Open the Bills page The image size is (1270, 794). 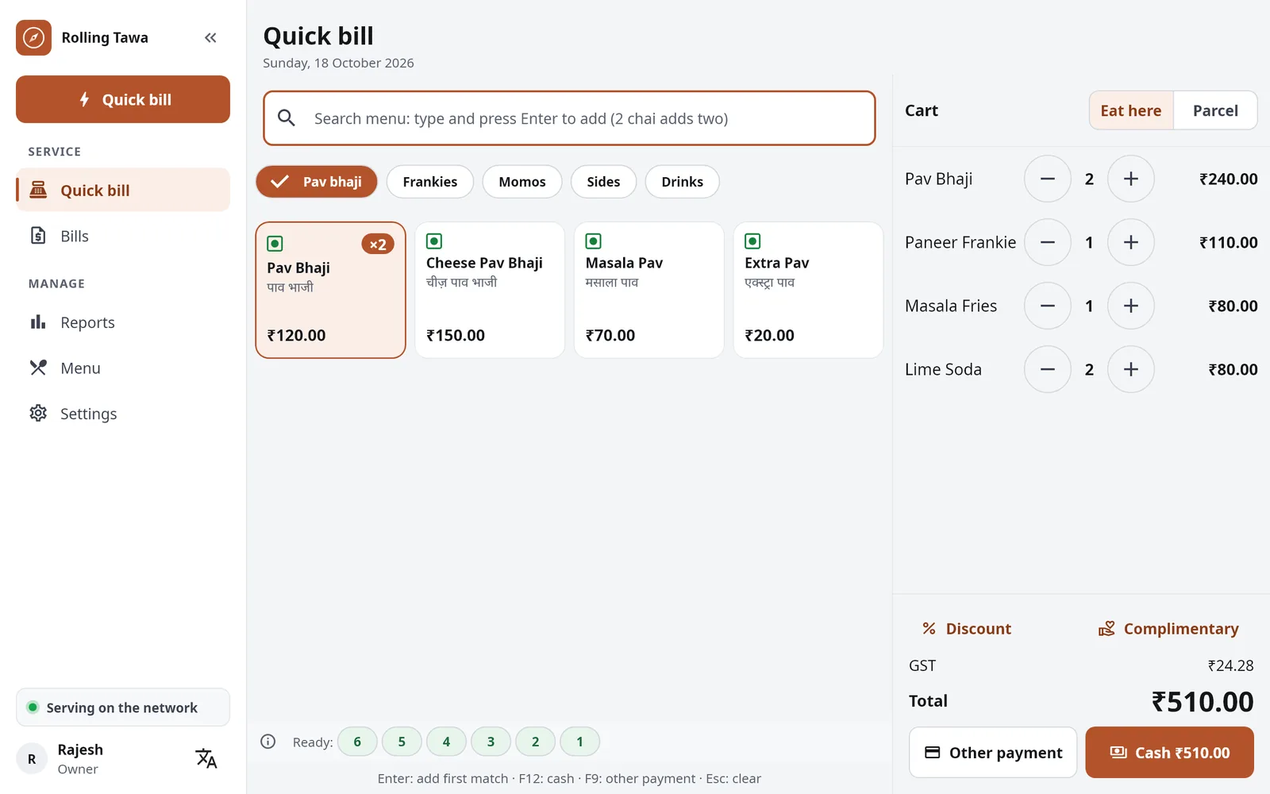(x=123, y=236)
